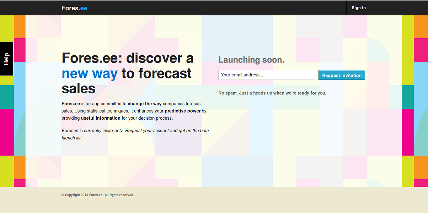Click the bold 'change the way' text
428x213 pixels.
[x=145, y=104]
